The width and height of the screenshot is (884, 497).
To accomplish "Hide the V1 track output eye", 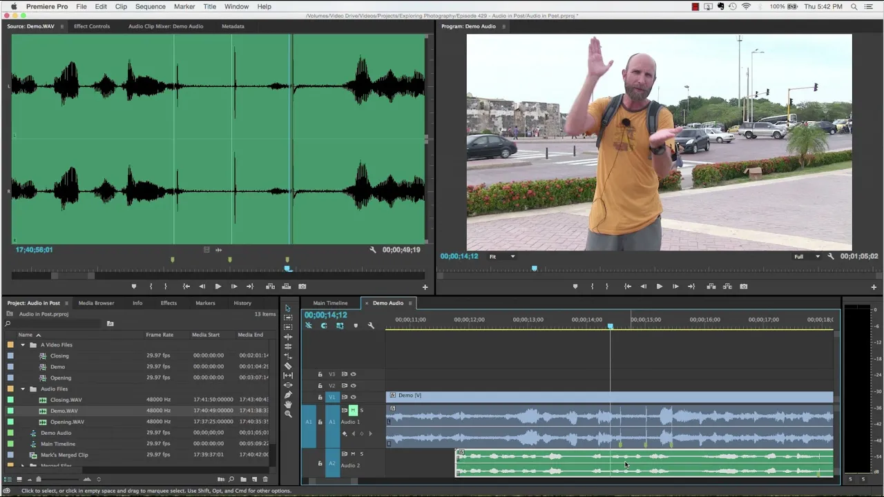I will 353,397.
